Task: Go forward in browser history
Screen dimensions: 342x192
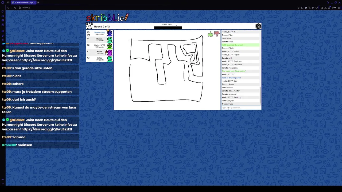Action: [11, 7]
